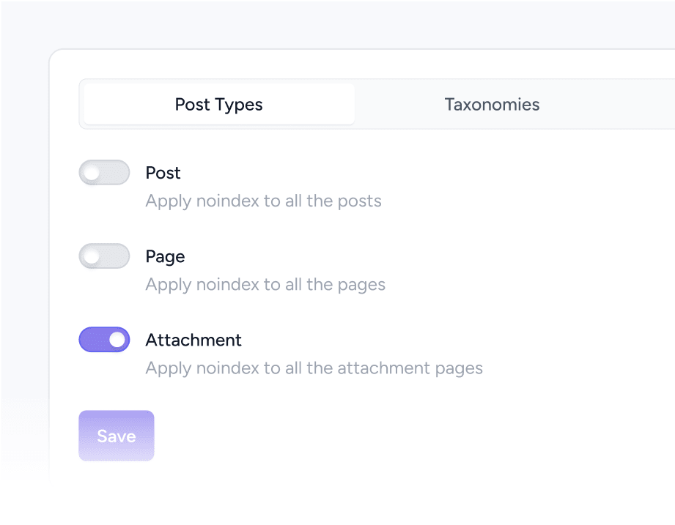Click 'Apply noindex to all the pages' text
The height and width of the screenshot is (525, 675).
coord(265,284)
